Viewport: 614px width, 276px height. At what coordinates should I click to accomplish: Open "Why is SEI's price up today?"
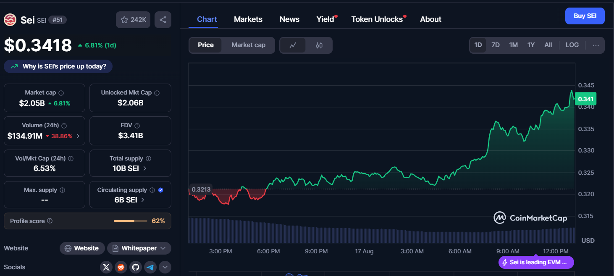point(58,66)
